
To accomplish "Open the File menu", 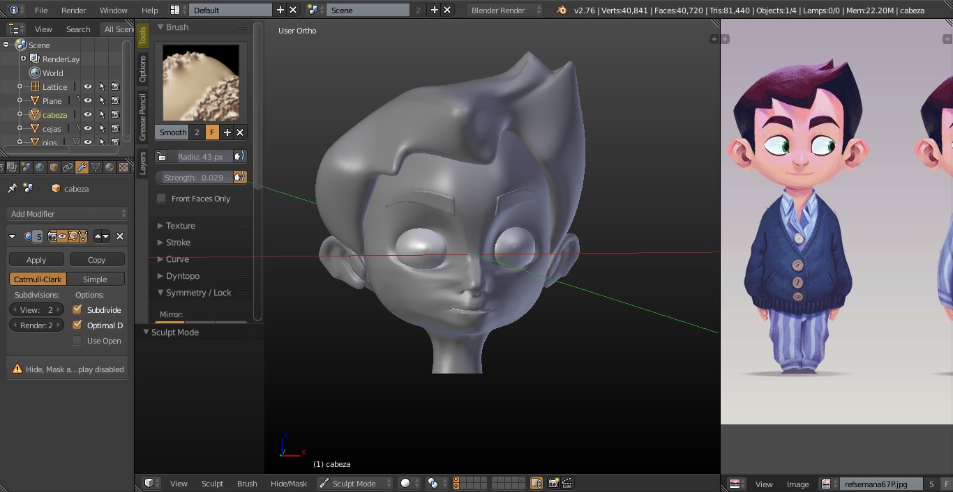I will tap(41, 10).
